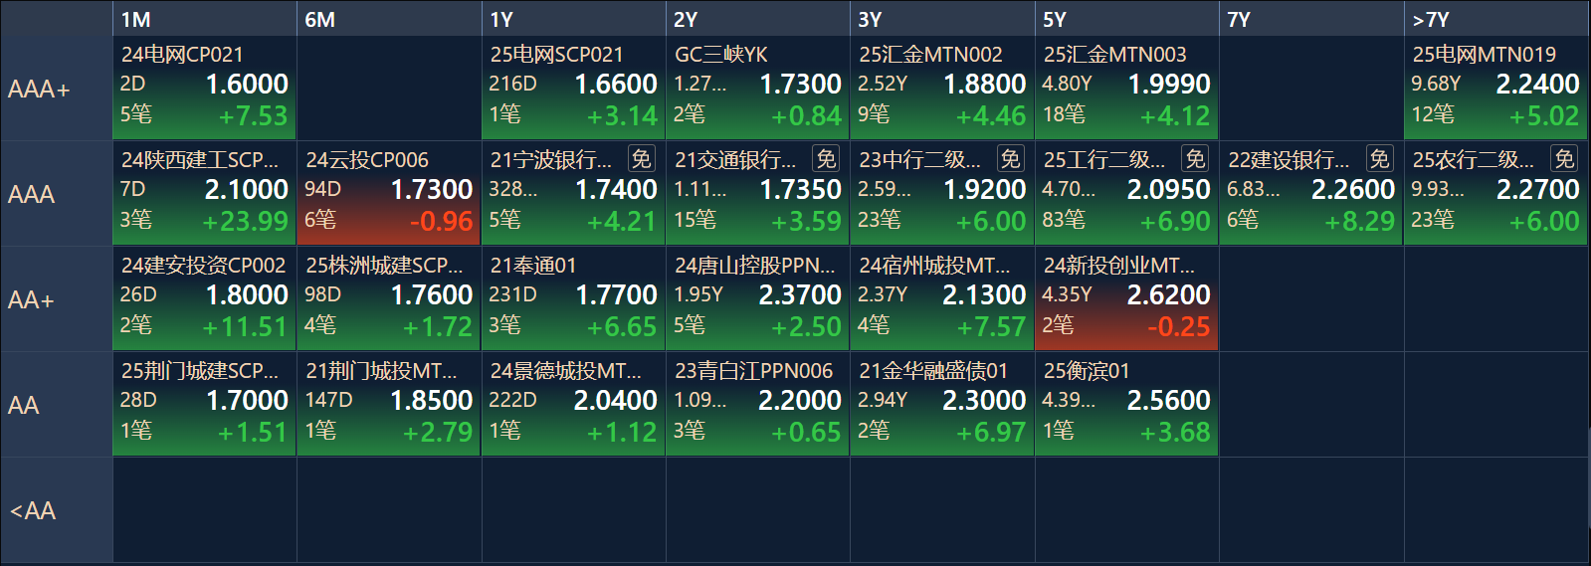Click the 25衡滨01 bond name
This screenshot has height=566, width=1591.
[x=1087, y=371]
